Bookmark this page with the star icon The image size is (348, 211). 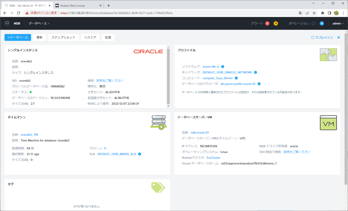click(314, 13)
